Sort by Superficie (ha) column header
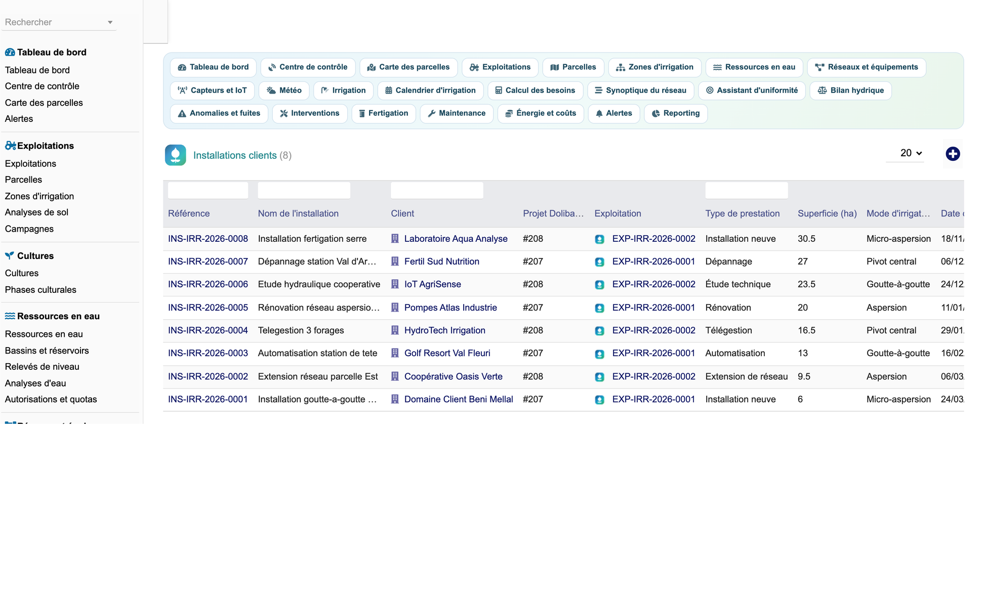Screen dimensions: 985x609 point(827,213)
